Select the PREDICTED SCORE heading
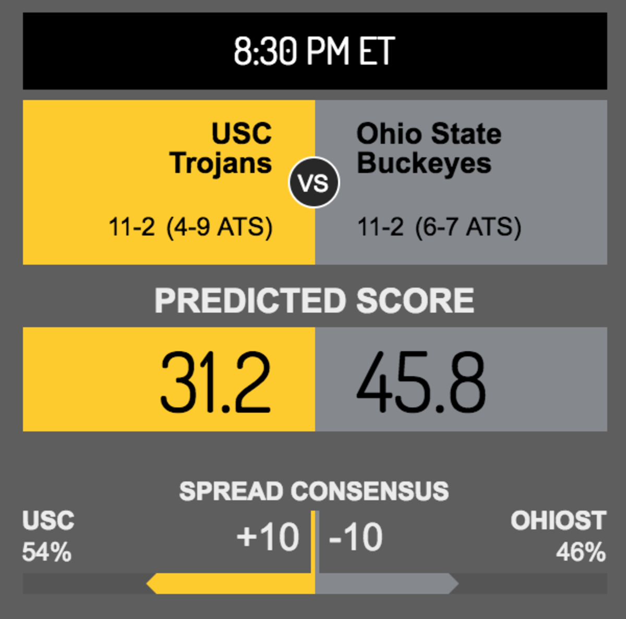Viewport: 626px width, 619px height. tap(314, 301)
